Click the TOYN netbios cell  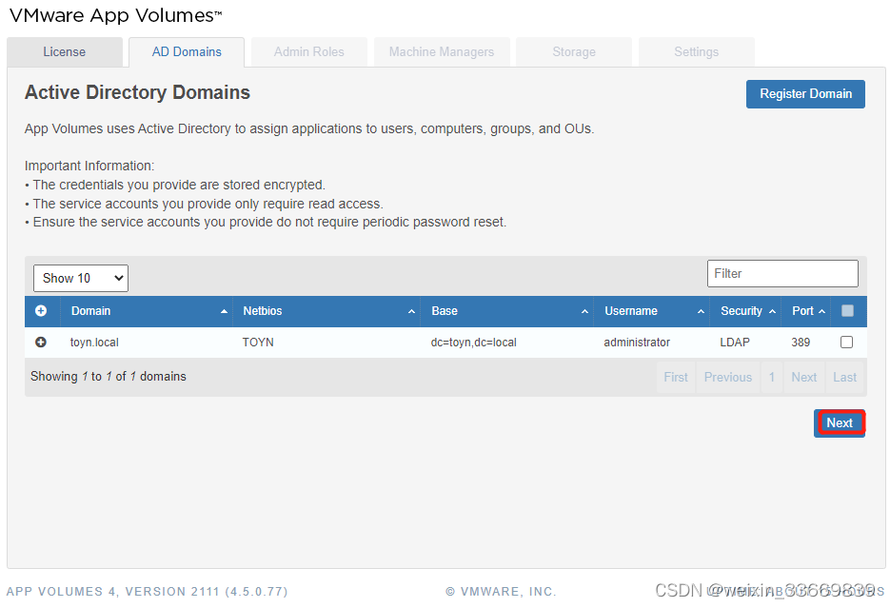pos(258,343)
